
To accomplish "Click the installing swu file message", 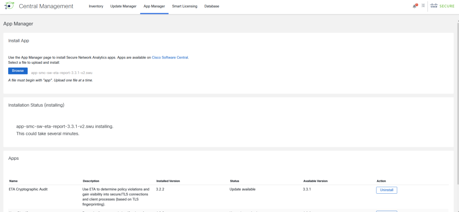I will point(65,127).
